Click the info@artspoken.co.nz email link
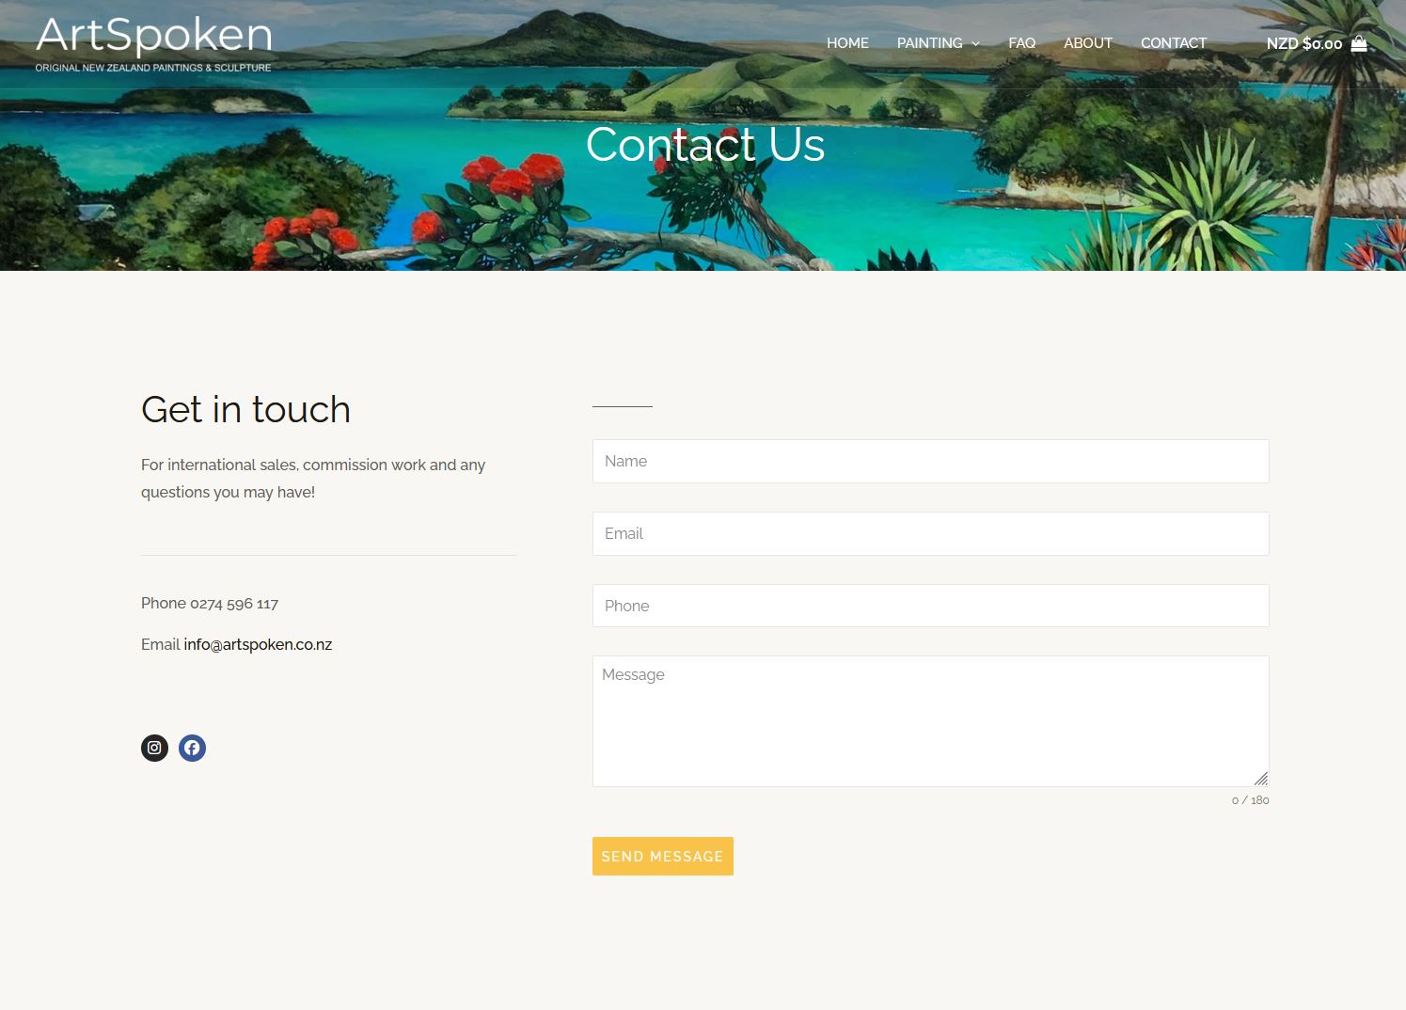The image size is (1406, 1010). tap(258, 644)
